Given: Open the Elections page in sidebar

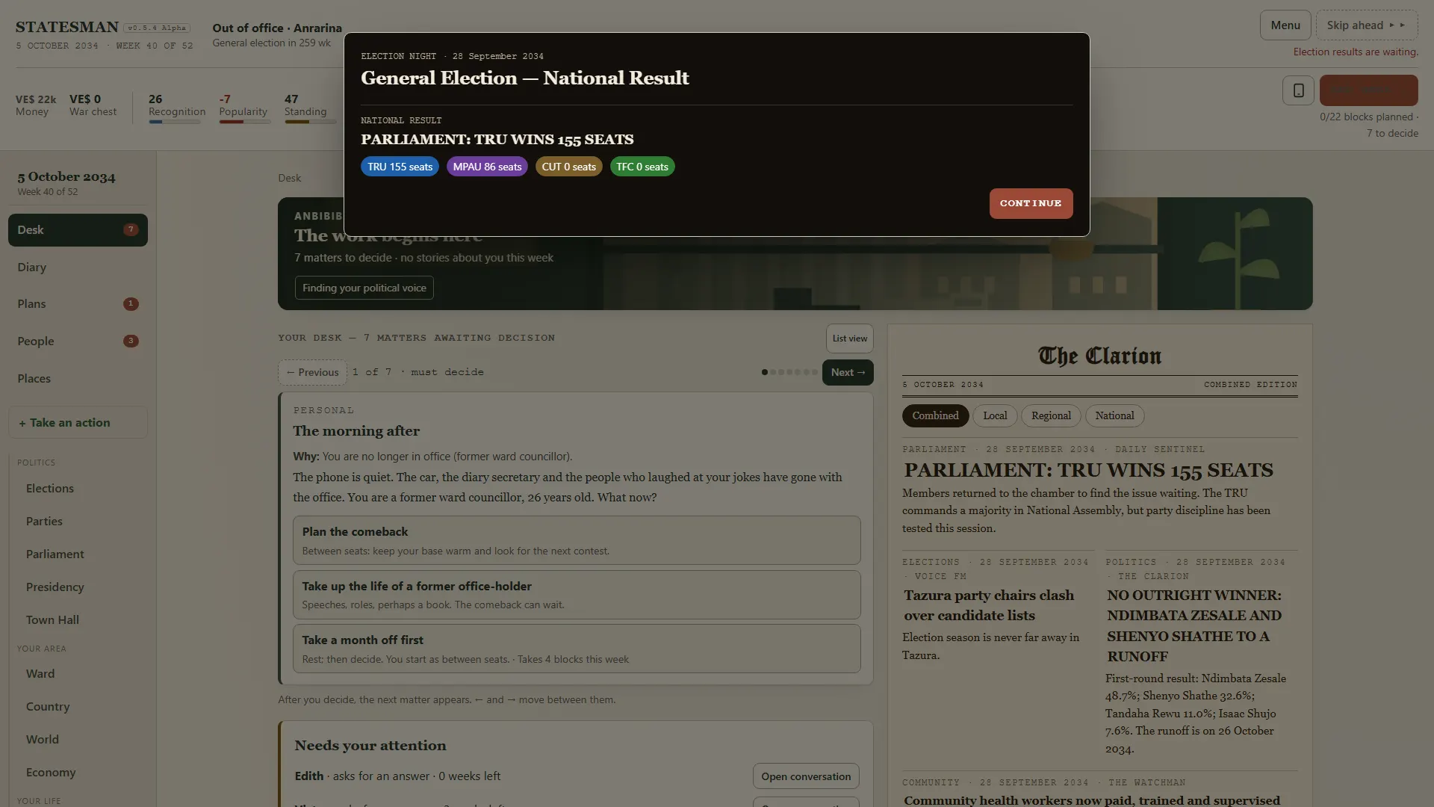Looking at the screenshot, I should tap(50, 489).
